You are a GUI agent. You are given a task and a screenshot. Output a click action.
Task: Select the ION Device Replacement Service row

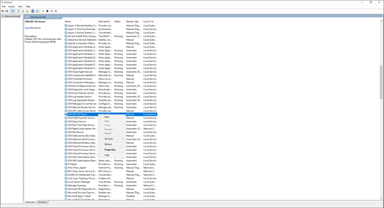110,86
